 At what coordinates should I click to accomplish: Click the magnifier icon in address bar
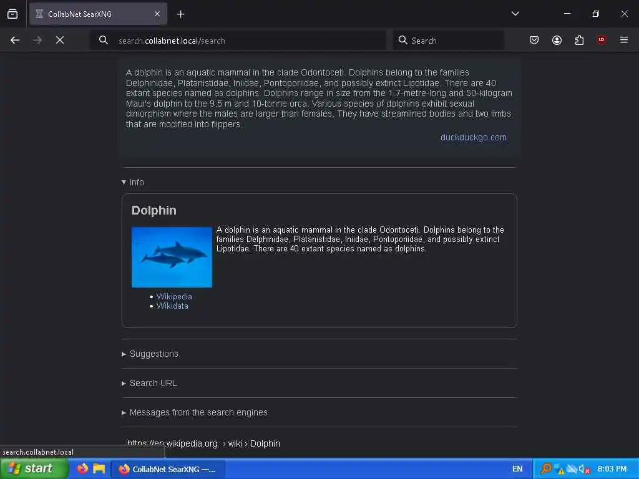[x=104, y=40]
